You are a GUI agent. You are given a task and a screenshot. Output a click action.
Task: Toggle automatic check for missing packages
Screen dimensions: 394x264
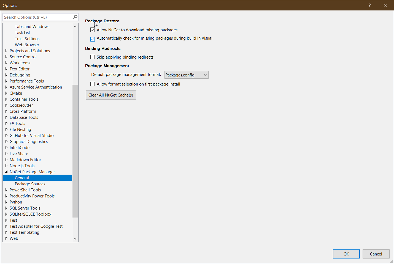coord(93,39)
